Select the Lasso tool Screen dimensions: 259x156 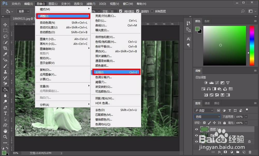5,36
